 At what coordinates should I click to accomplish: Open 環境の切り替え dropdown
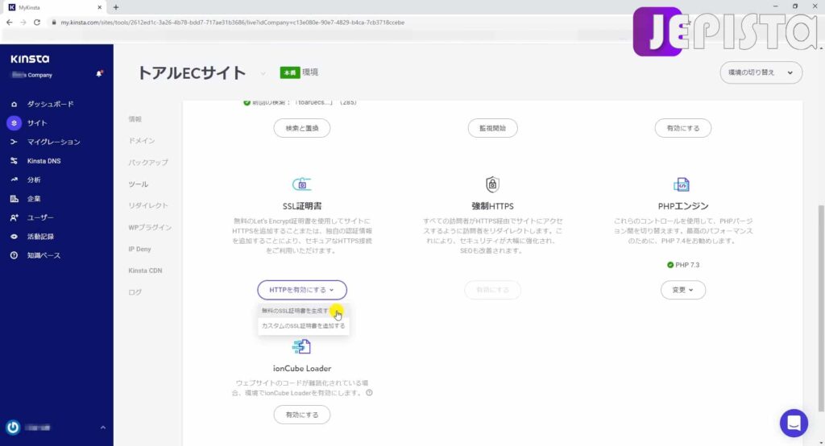761,72
